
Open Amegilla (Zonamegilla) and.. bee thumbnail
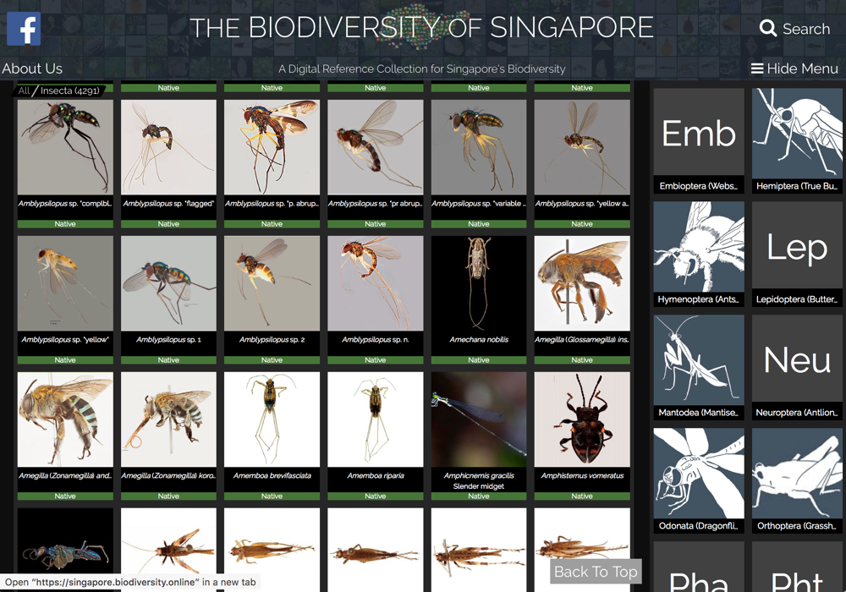(x=65, y=419)
